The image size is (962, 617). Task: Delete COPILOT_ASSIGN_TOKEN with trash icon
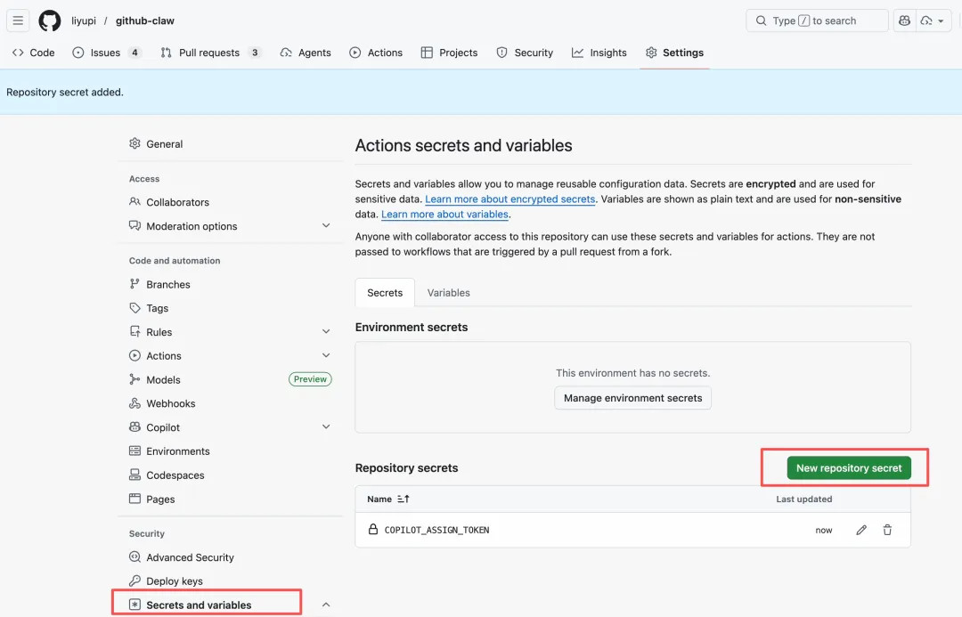[x=887, y=530]
